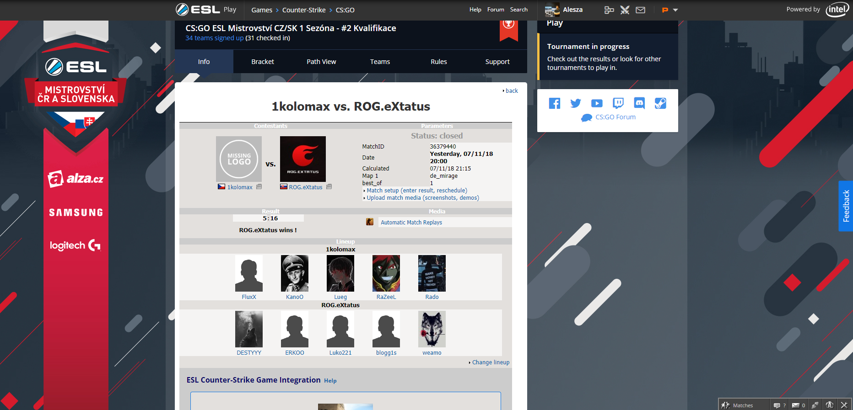Open Games in breadcrumb navigation
The image size is (853, 410).
(262, 10)
